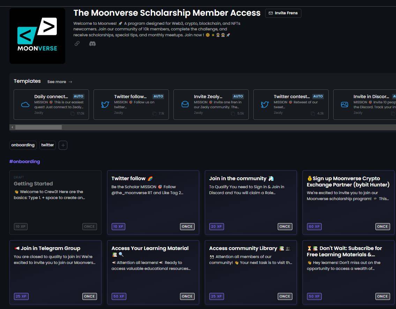The image size is (396, 309).
Task: Click the left arrow of templates scrollbar
Action: [12, 127]
